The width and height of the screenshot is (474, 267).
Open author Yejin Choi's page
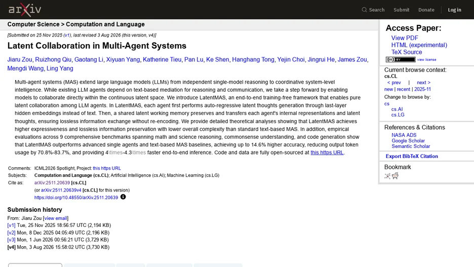(291, 60)
